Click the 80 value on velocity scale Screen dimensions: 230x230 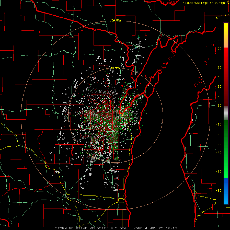220,39
